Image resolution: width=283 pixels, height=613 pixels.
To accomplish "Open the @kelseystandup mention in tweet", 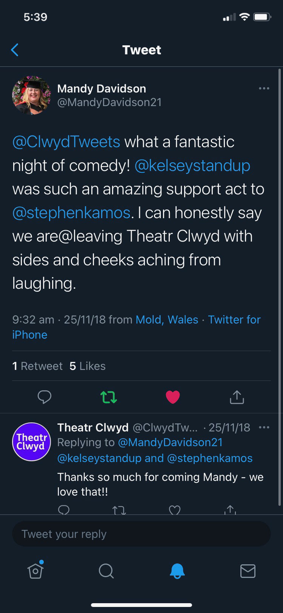I will coord(192,166).
